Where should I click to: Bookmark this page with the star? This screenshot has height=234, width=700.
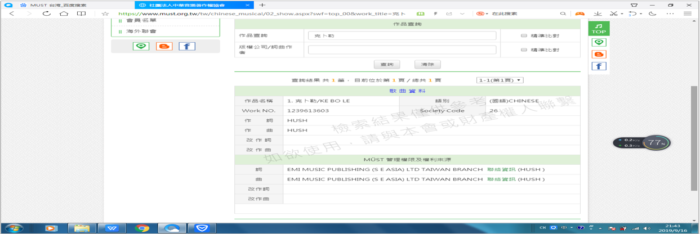105,13
